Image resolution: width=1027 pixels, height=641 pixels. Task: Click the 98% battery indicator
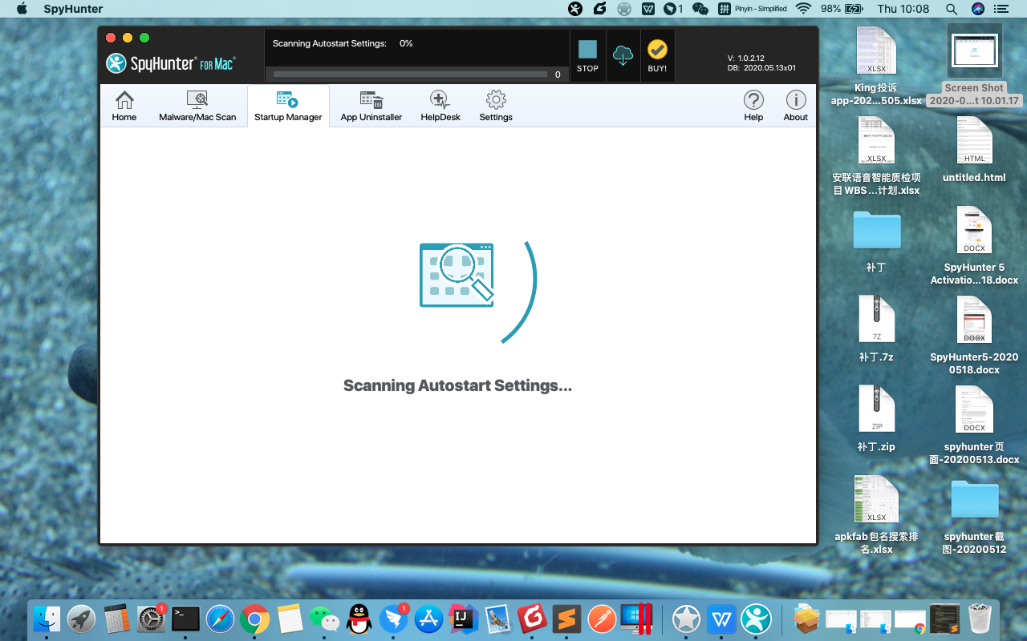click(842, 9)
